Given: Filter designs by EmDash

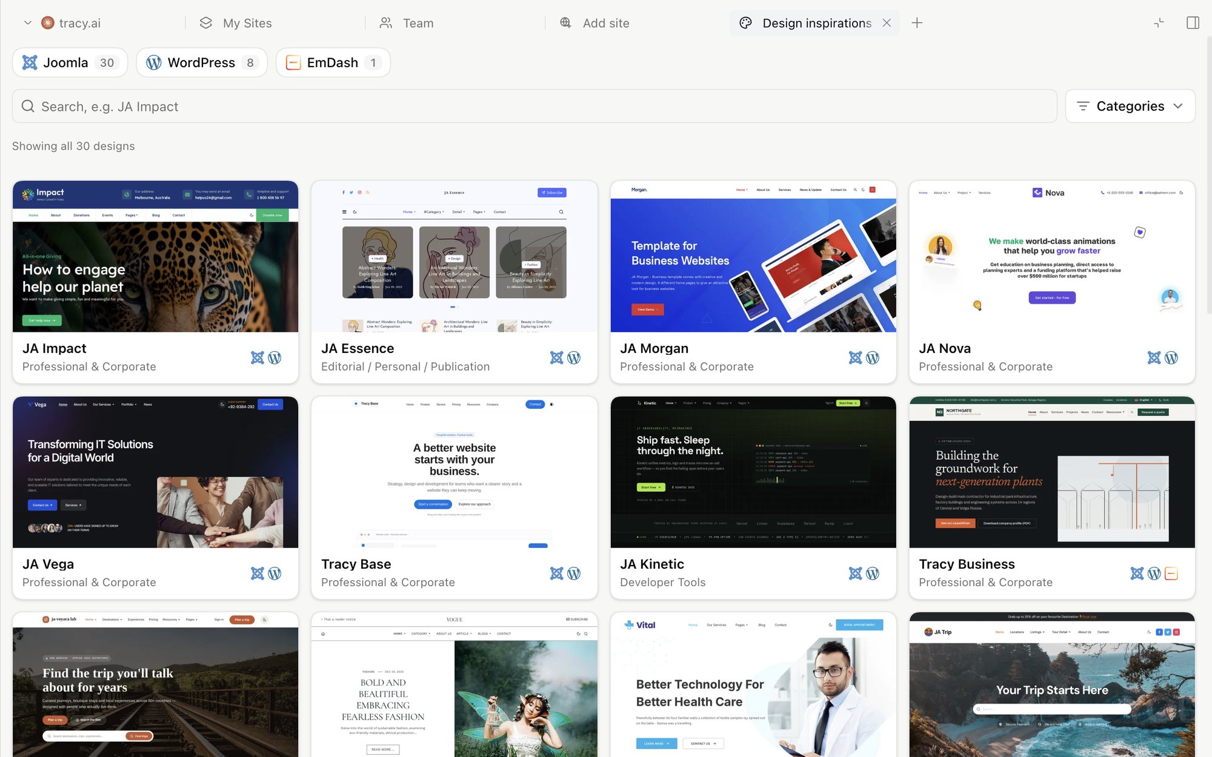Looking at the screenshot, I should click(333, 62).
